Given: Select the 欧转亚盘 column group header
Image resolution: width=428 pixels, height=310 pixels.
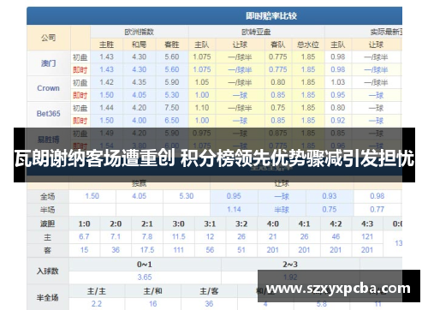Looking at the screenshot, I should pos(256,32).
